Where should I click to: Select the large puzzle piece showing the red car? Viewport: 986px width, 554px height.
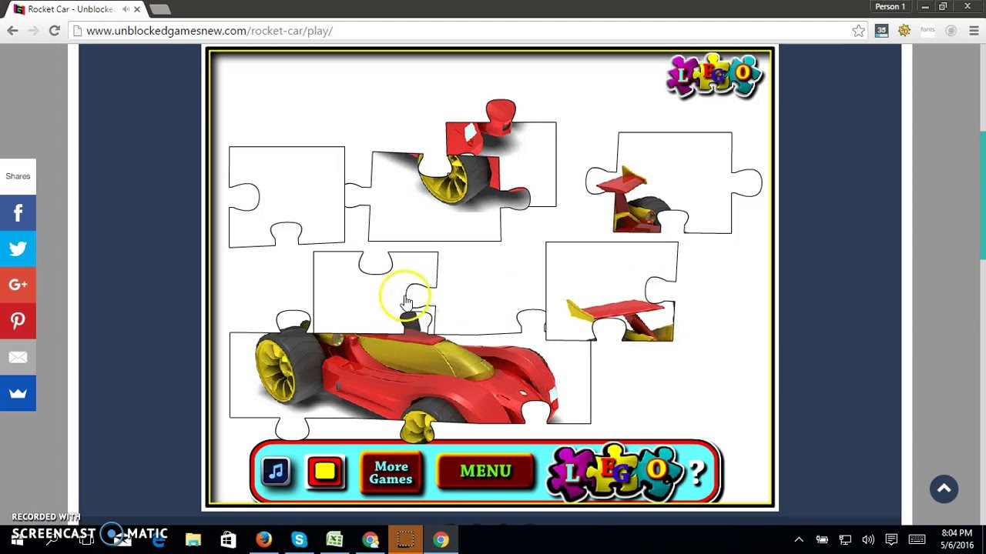410,377
